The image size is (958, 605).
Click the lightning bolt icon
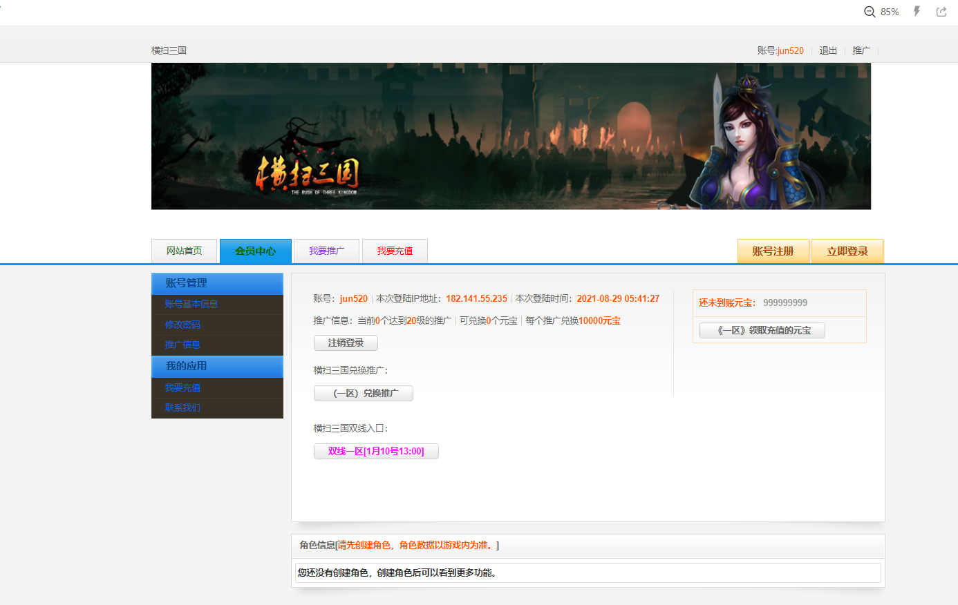coord(917,11)
